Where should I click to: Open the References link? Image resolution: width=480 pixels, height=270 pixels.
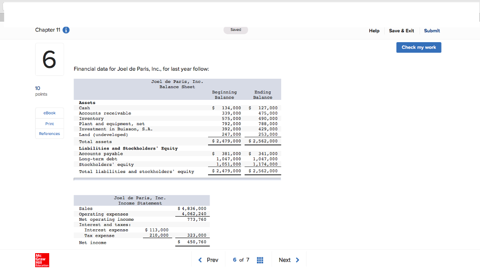(x=49, y=133)
